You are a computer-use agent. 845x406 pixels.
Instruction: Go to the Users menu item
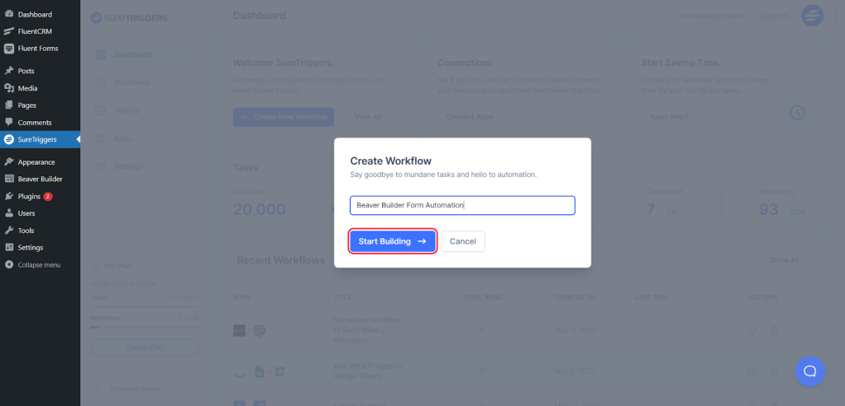(26, 213)
